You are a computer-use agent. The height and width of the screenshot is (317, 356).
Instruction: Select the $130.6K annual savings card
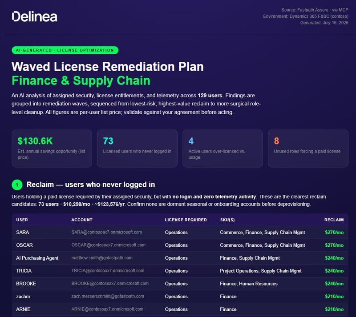[x=52, y=148]
